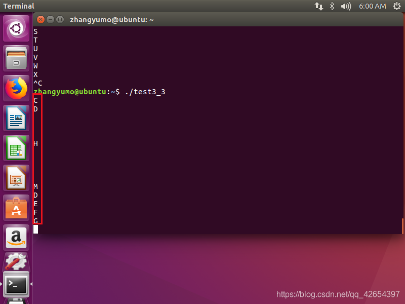Select the Terminal icon in the launcher
This screenshot has width=405, height=304.
click(16, 284)
